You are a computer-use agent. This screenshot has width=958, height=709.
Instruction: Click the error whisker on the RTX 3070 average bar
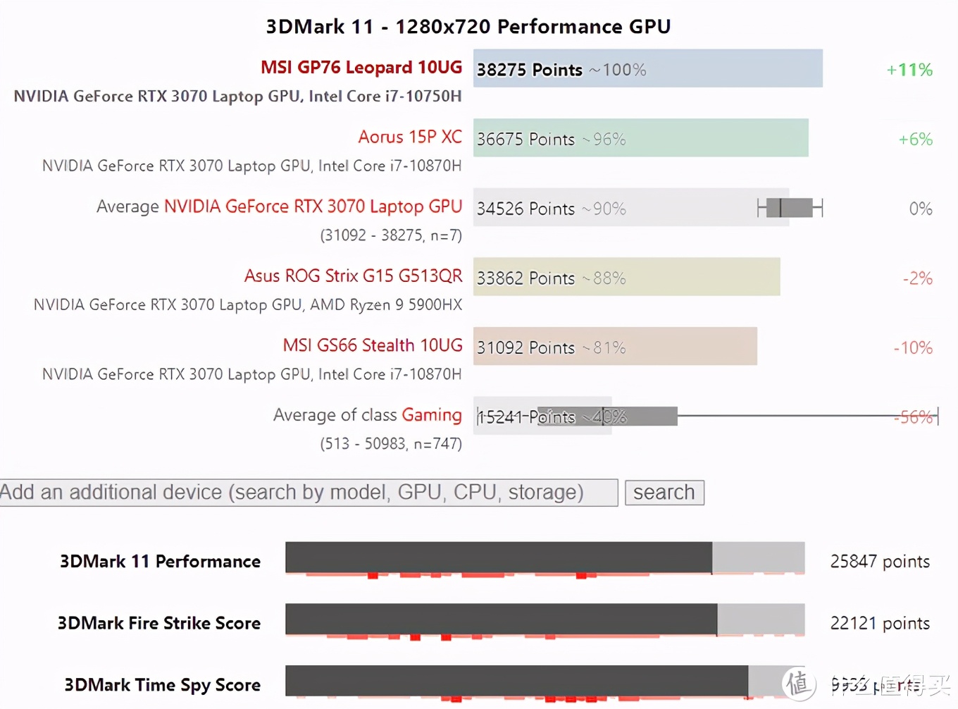point(789,207)
